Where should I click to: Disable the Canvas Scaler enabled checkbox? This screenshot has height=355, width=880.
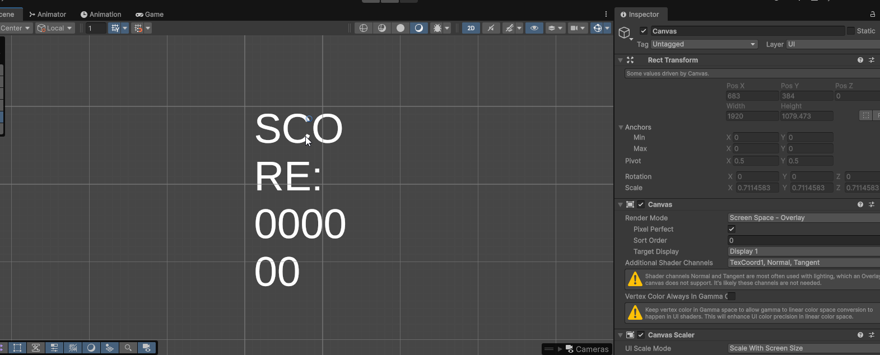coord(641,335)
